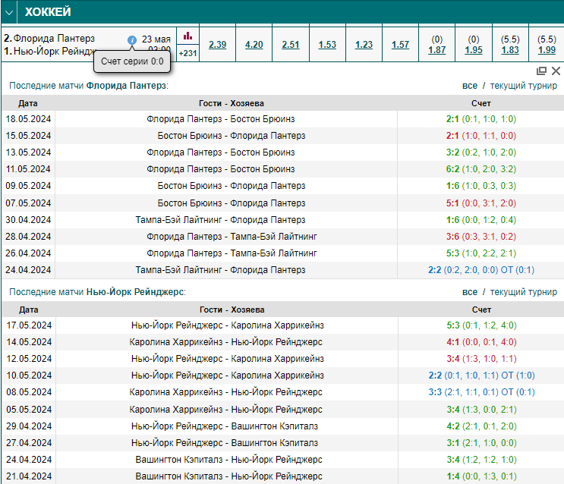Select score 3:1 (2:1, 1:0, 0:0)
Screen dimensions: 564x484
point(481,443)
